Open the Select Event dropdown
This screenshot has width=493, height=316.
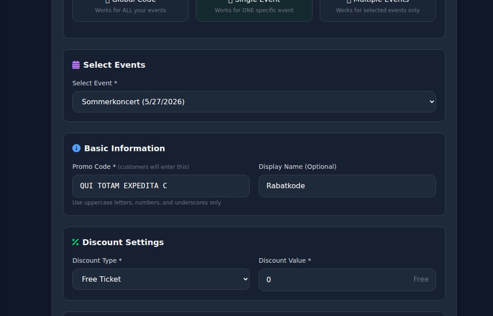pos(254,102)
